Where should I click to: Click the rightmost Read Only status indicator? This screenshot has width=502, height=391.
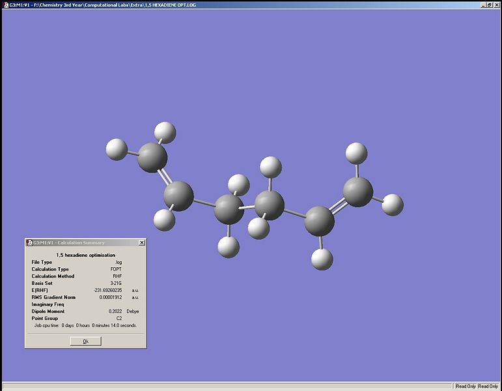point(488,386)
